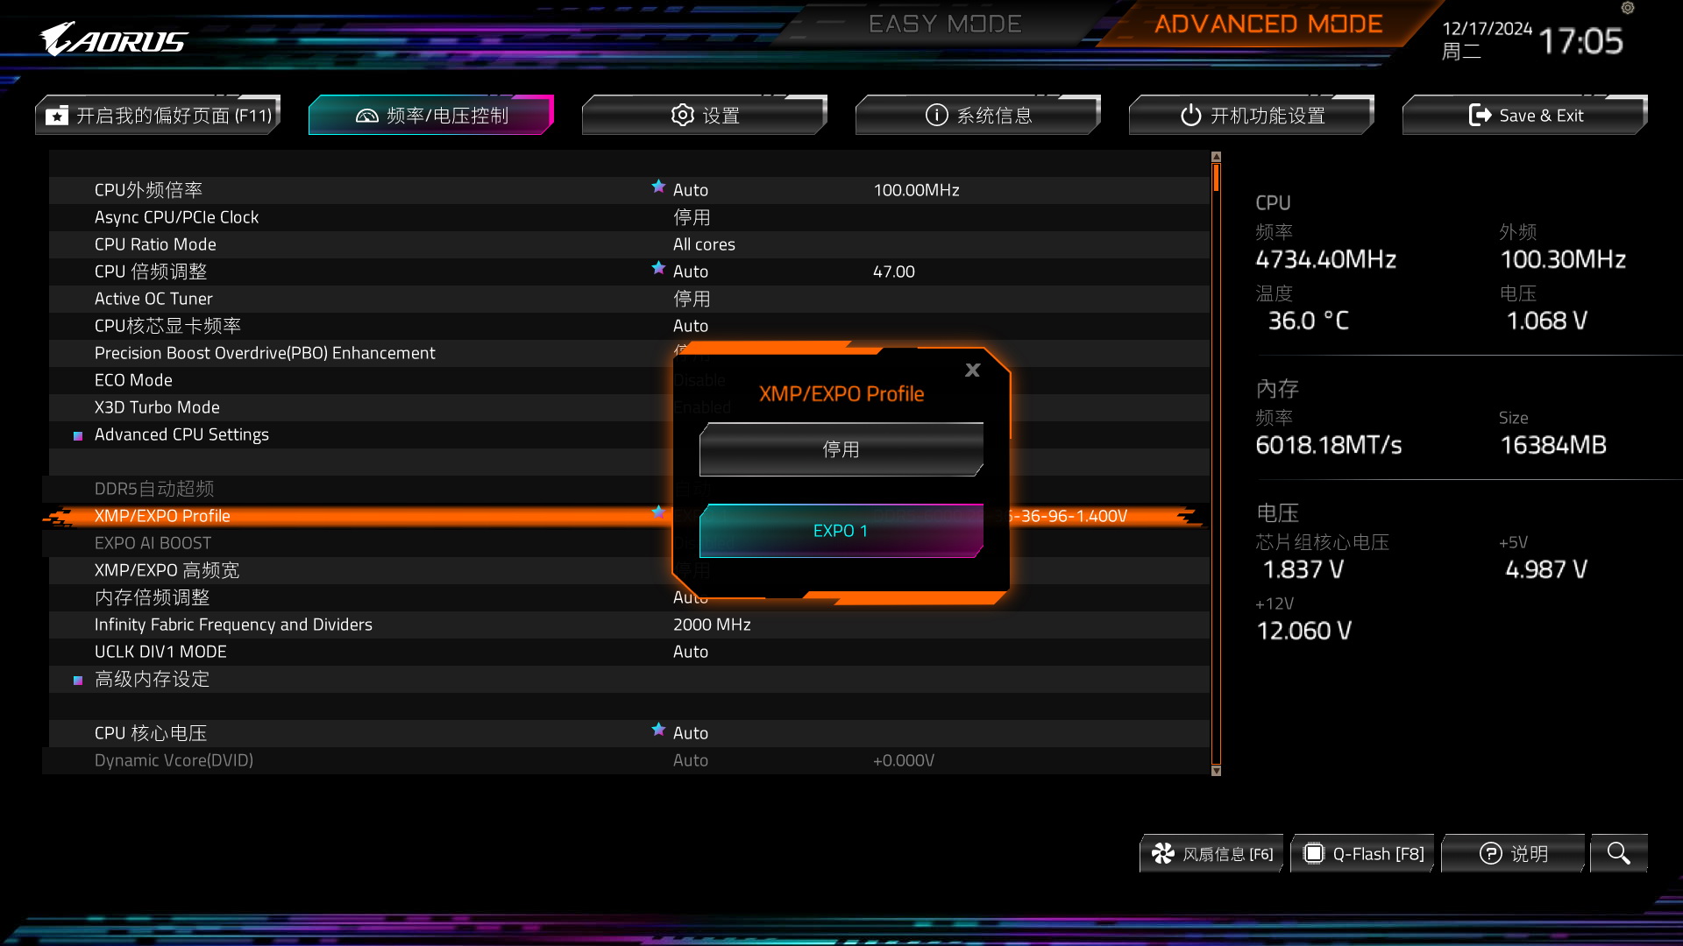Open 开机功能设置 tab
The width and height of the screenshot is (1683, 946).
tap(1252, 115)
